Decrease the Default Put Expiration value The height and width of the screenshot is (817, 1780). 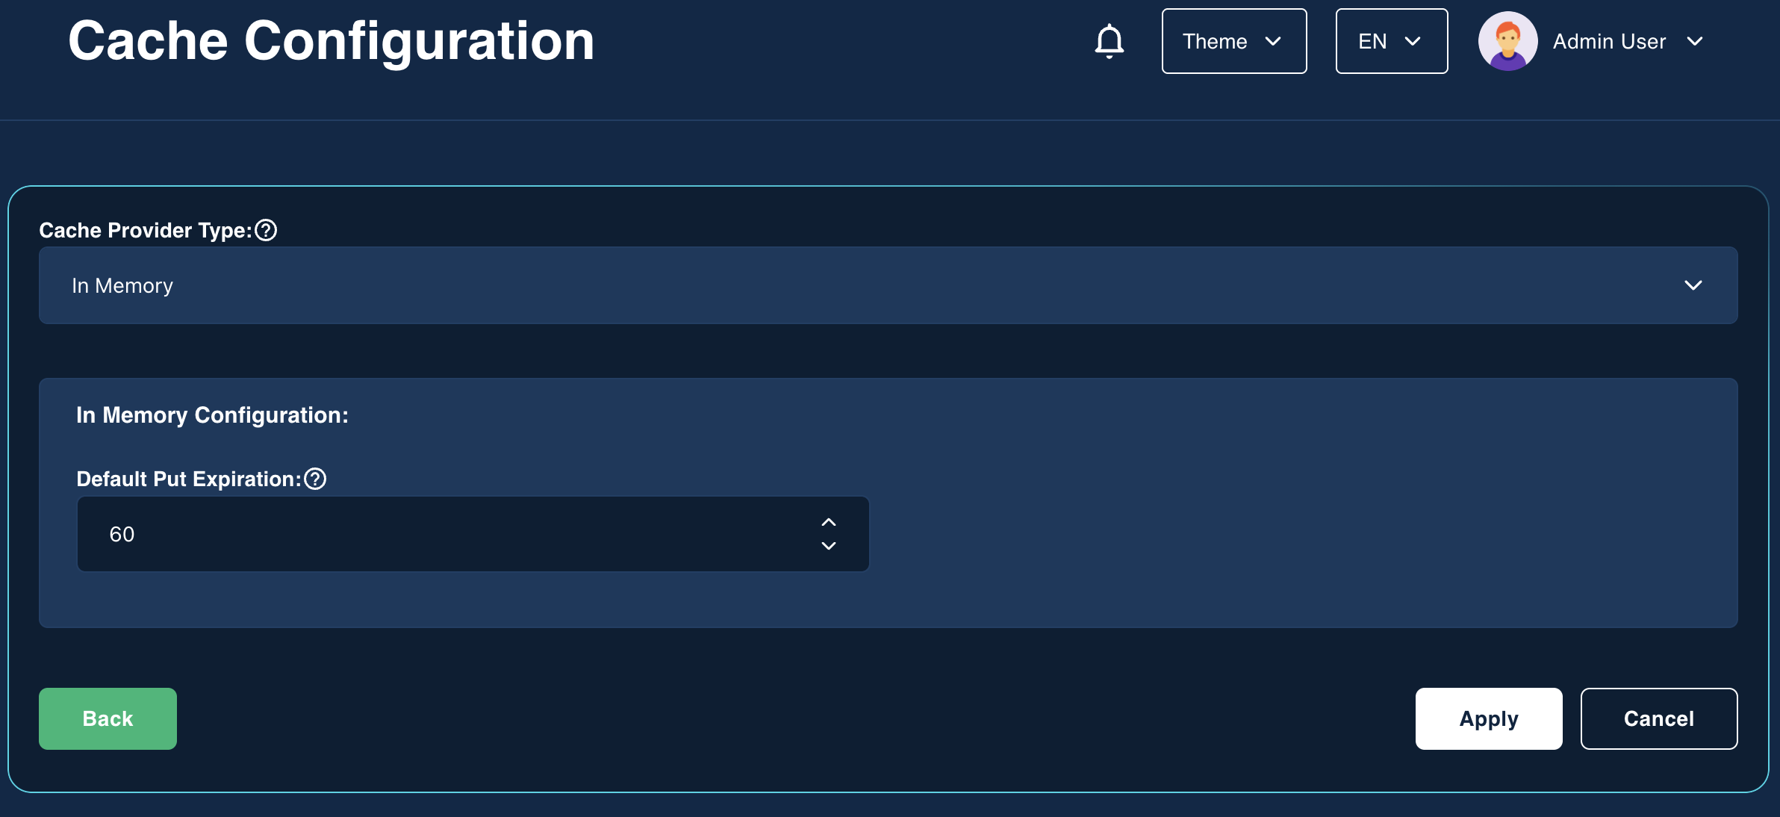[828, 546]
